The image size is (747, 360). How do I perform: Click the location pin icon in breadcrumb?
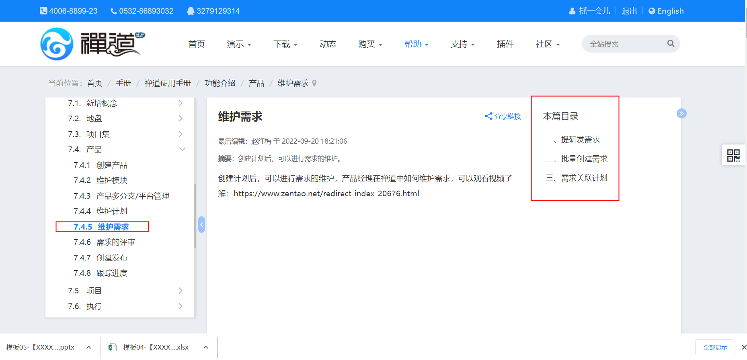point(314,83)
